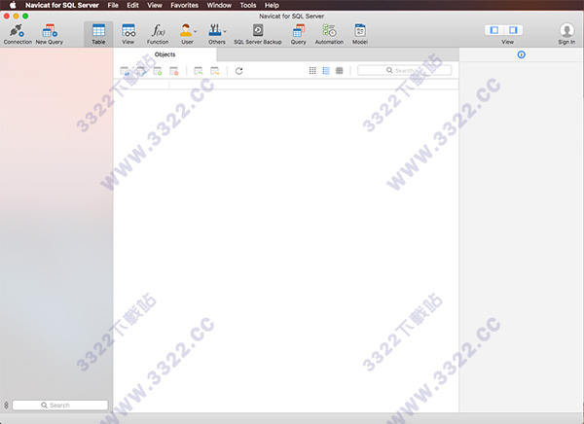Select the Objects tab
This screenshot has height=424, width=584.
point(165,54)
